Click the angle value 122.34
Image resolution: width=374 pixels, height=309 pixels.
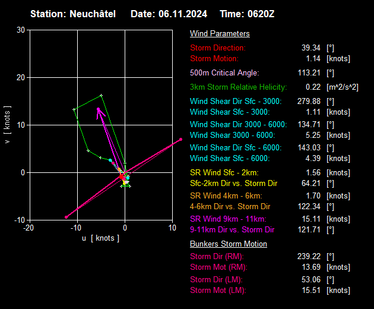click(309, 207)
